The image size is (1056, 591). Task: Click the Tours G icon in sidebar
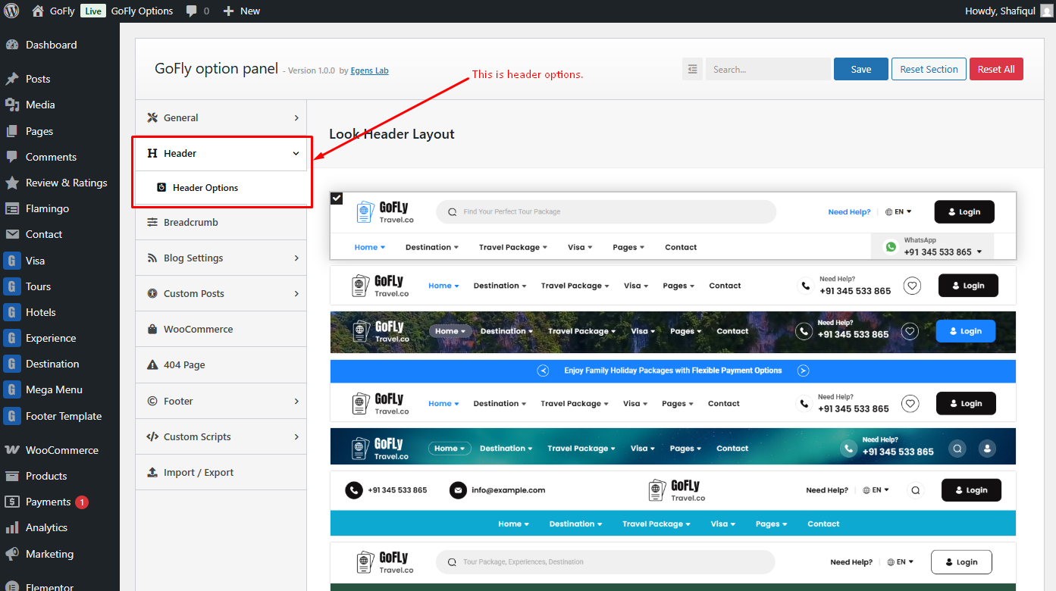click(x=11, y=286)
